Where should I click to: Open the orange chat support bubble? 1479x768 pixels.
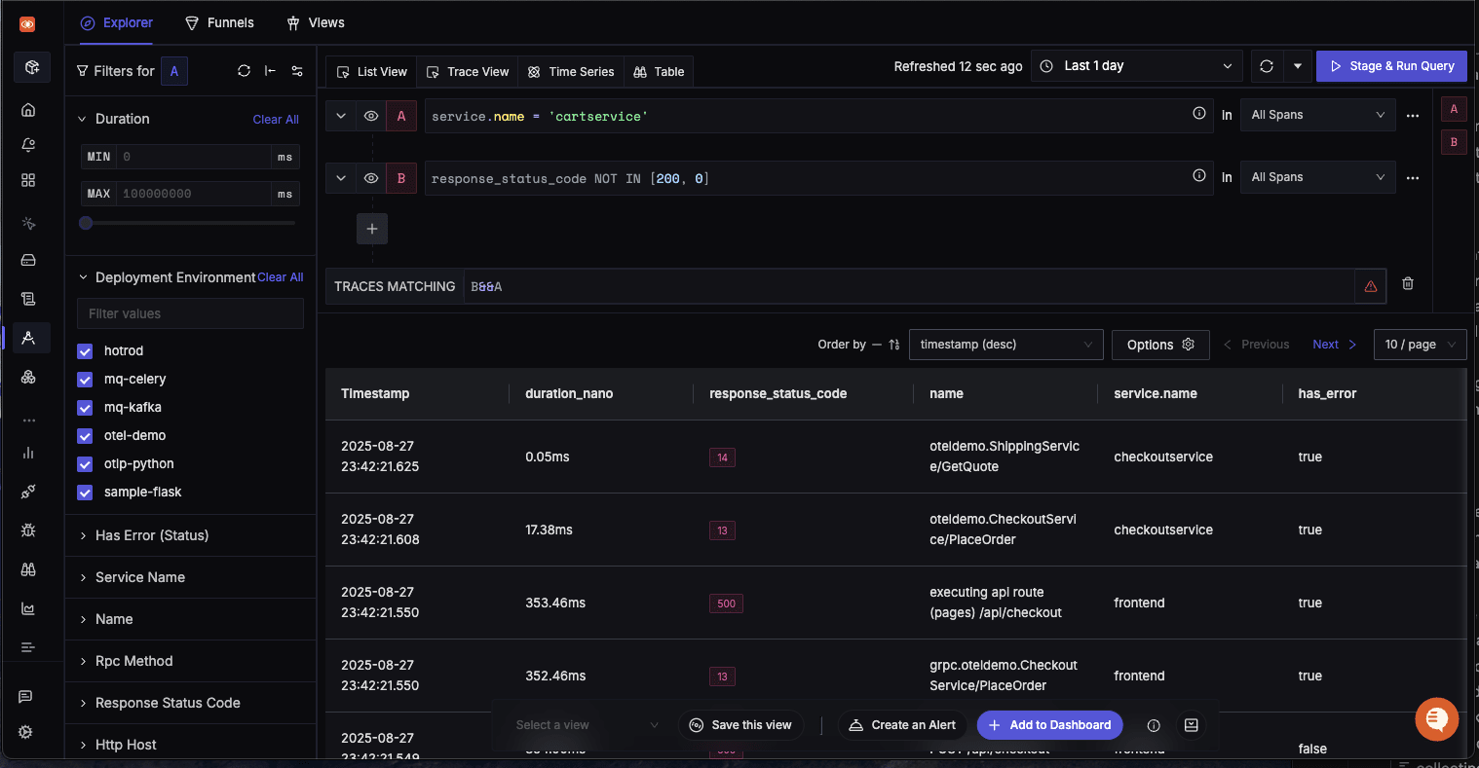tap(1436, 719)
